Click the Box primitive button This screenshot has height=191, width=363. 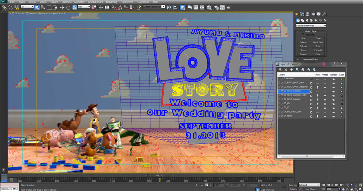pyautogui.click(x=303, y=39)
